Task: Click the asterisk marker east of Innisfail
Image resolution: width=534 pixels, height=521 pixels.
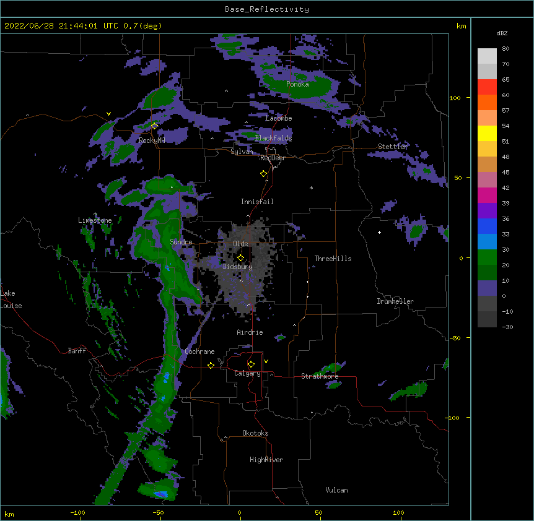Action: click(x=311, y=187)
